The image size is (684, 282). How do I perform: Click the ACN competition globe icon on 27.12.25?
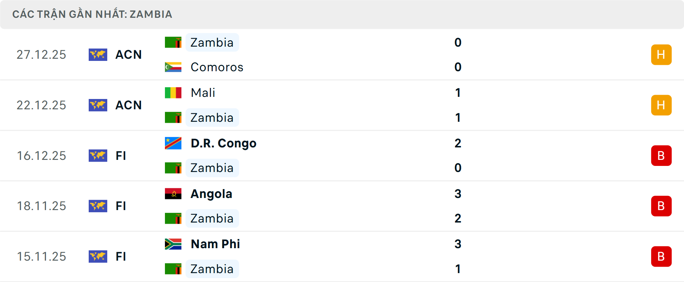pos(98,55)
